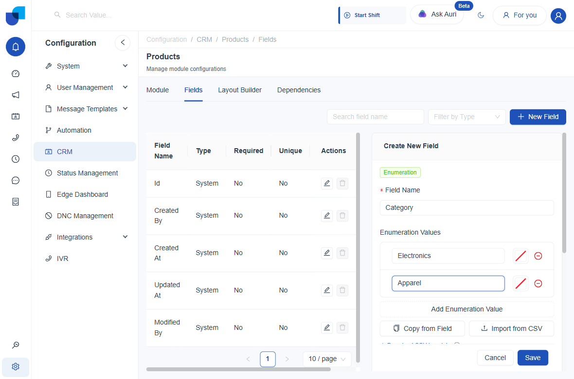This screenshot has width=574, height=379.
Task: Click the Copy from Field button
Action: 422,328
